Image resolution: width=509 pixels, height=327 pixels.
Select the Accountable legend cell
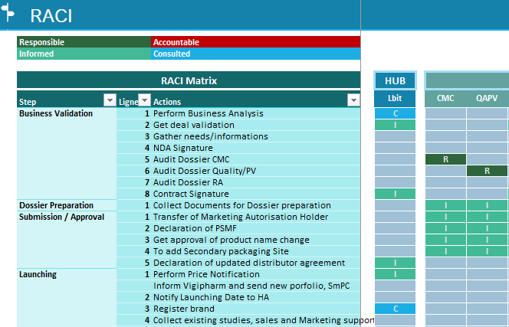coord(256,42)
